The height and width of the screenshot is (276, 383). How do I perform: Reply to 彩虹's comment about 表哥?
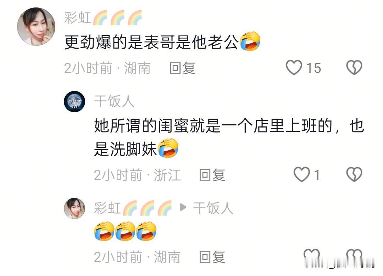click(183, 68)
